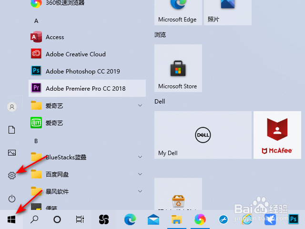Click the Dell group title
The height and width of the screenshot is (229, 305).
160,102
